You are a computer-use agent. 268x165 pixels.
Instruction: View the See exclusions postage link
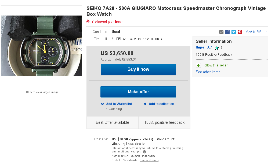pyautogui.click(x=149, y=160)
